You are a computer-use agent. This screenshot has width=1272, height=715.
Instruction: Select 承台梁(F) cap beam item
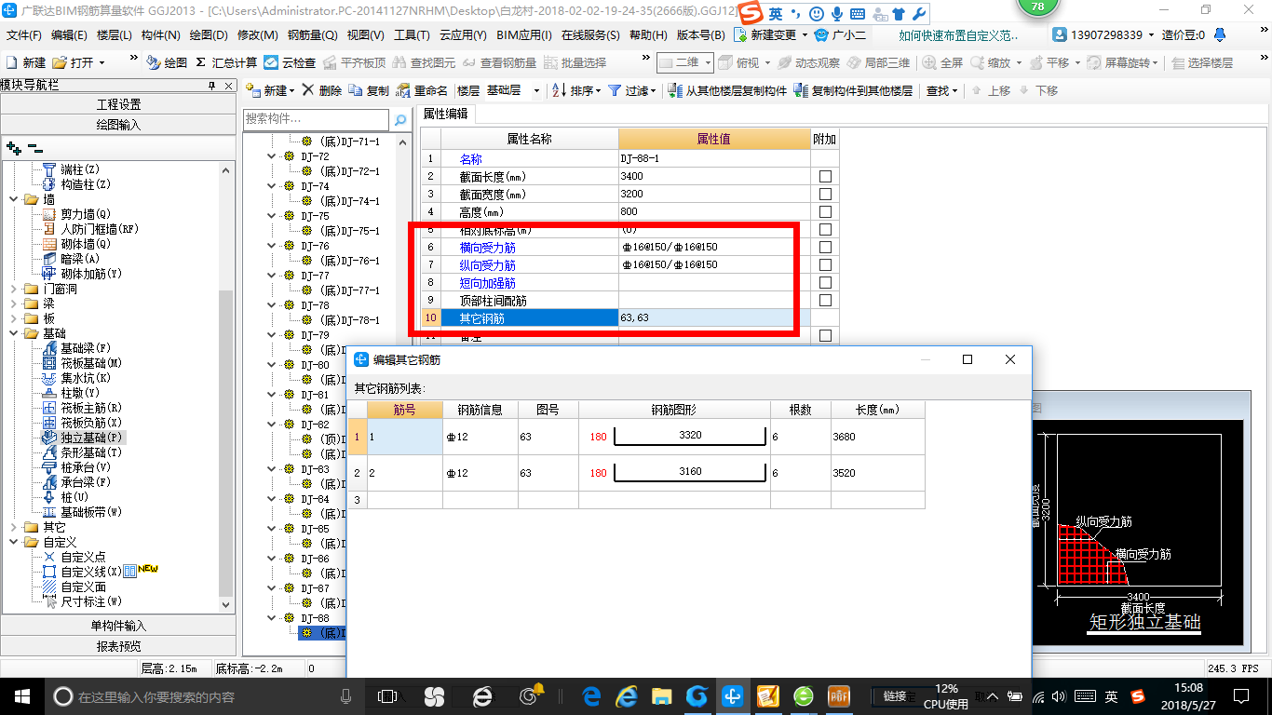(x=86, y=482)
